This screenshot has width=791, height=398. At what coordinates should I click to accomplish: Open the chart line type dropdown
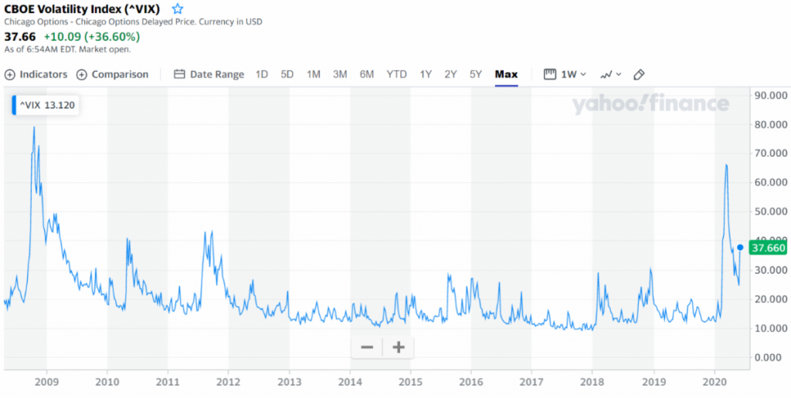pyautogui.click(x=611, y=75)
